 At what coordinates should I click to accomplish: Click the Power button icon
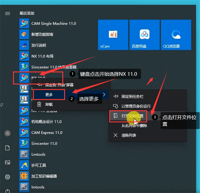(x=7, y=191)
